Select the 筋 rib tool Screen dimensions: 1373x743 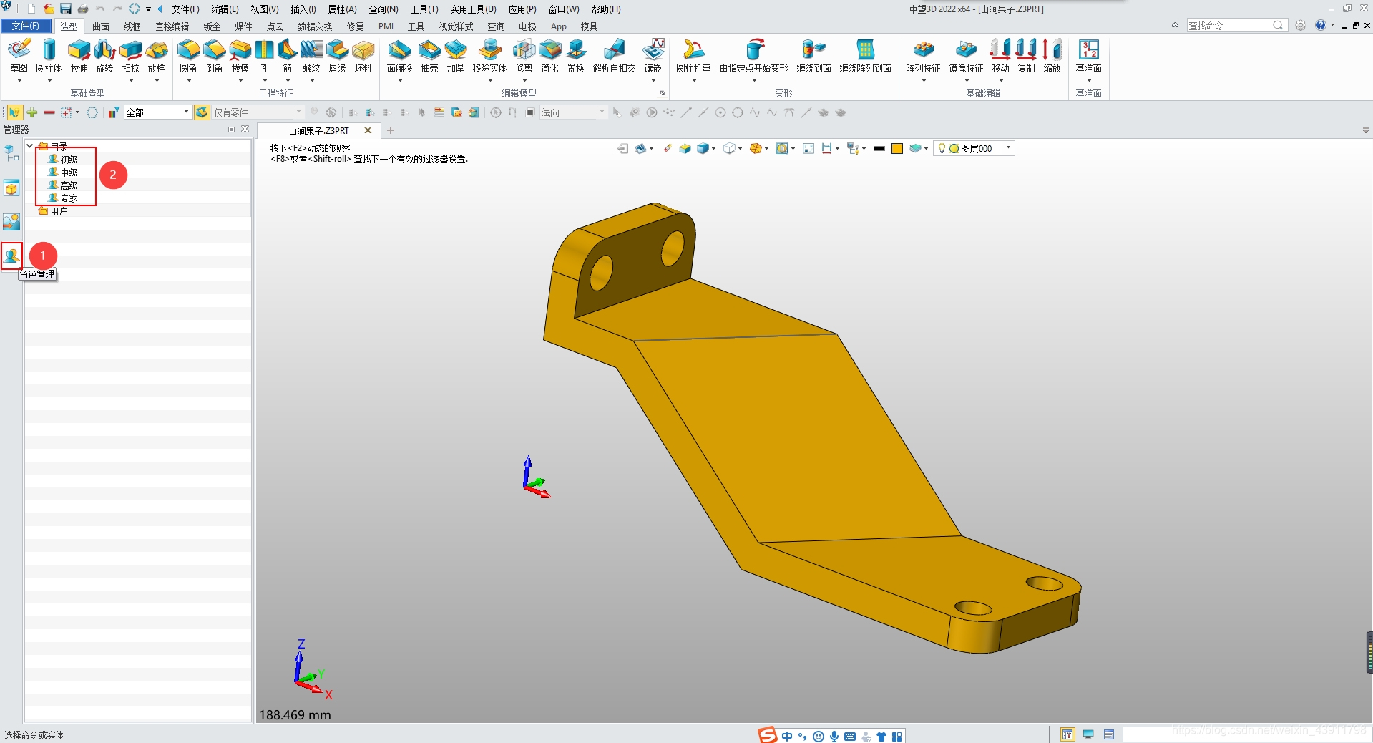coord(287,56)
